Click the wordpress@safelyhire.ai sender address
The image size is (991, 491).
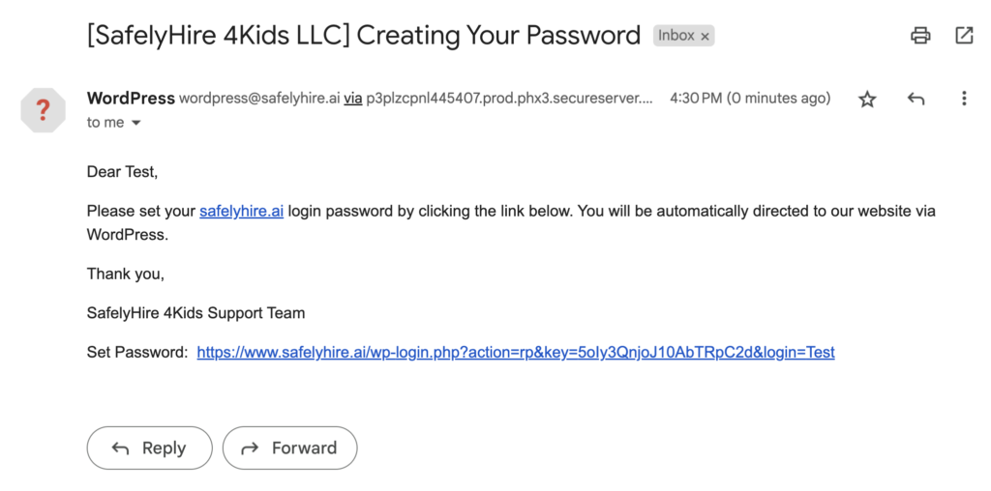[259, 99]
